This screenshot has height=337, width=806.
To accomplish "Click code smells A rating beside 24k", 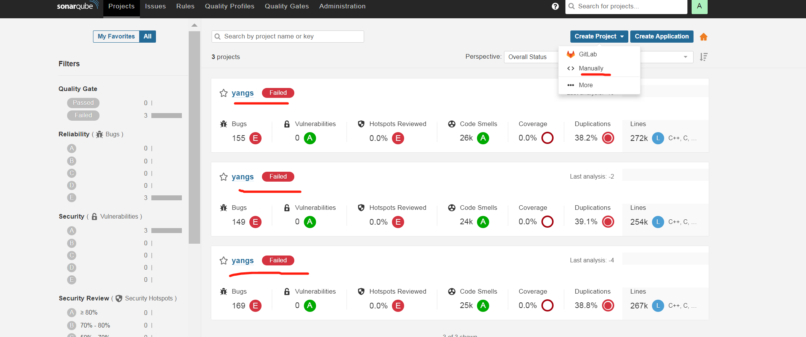I will coord(483,222).
